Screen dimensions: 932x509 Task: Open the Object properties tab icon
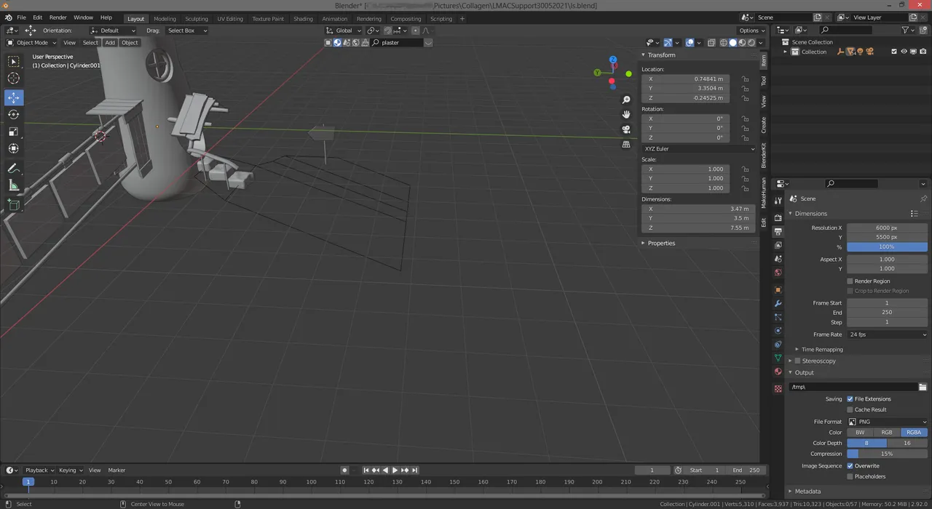coord(778,289)
